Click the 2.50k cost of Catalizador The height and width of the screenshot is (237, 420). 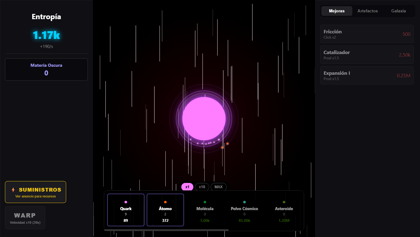(405, 55)
